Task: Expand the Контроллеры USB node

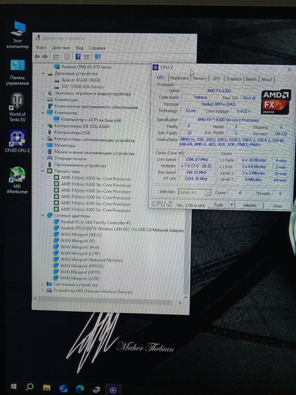Action: coord(43,132)
